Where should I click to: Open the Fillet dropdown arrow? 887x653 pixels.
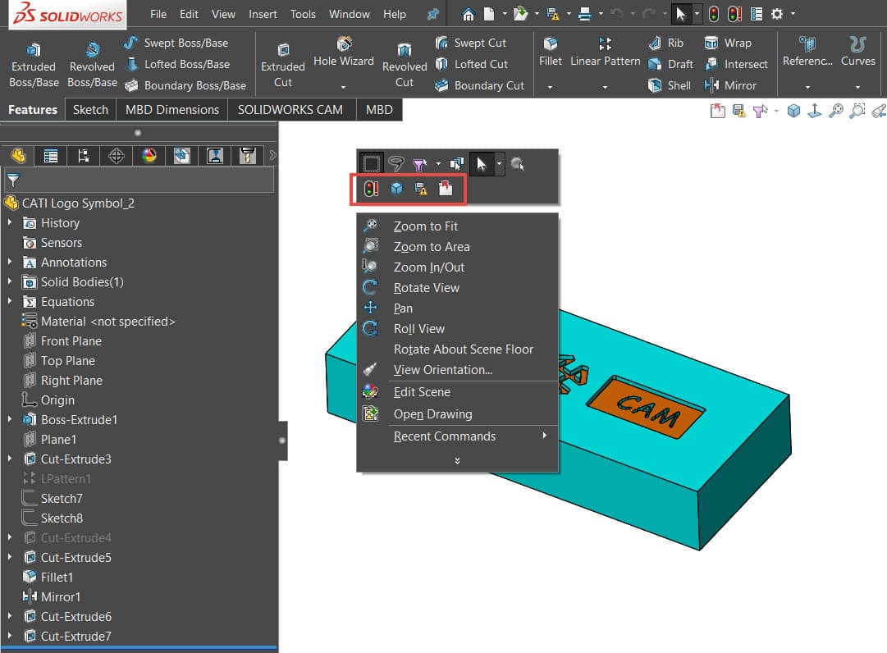tap(550, 87)
